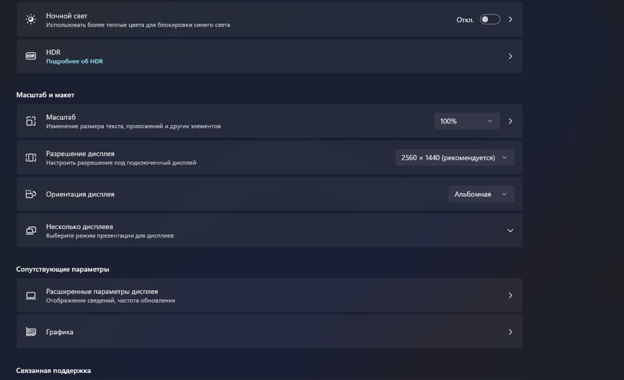The width and height of the screenshot is (624, 380).
Task: Click the Ночной свет row title
Action: [x=67, y=16]
